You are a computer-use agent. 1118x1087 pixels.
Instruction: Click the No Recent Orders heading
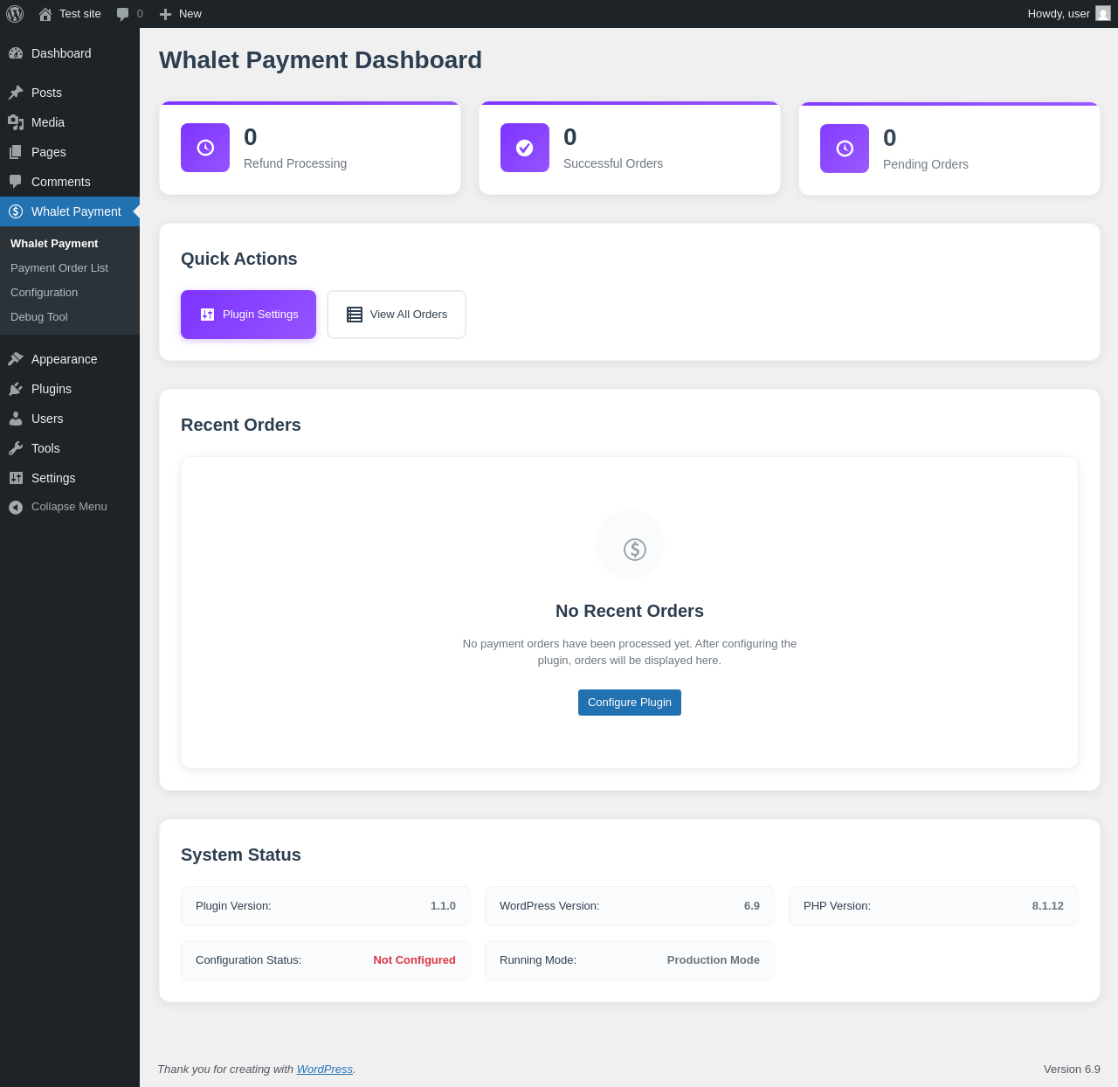tap(630, 611)
